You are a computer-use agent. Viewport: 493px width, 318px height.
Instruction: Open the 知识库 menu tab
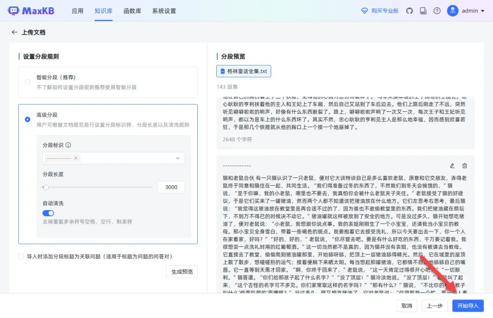click(104, 11)
